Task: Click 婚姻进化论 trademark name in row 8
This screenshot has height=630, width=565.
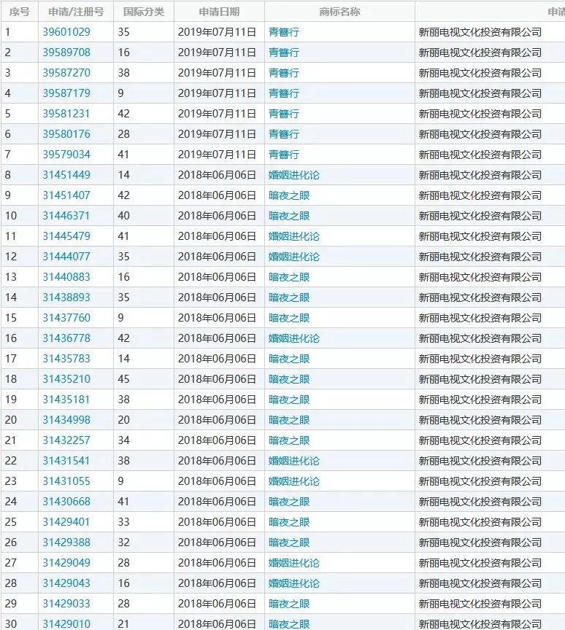Action: pyautogui.click(x=294, y=175)
